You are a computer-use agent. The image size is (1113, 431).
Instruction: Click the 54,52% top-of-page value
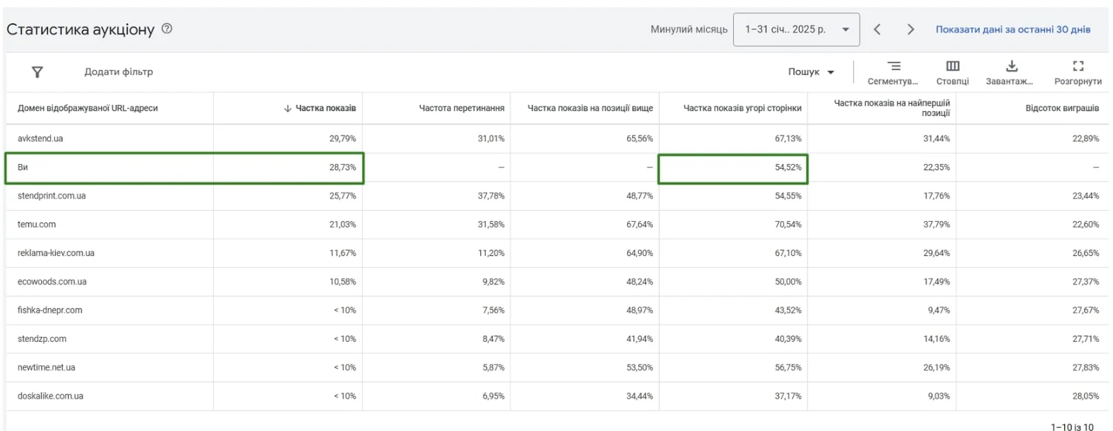click(x=788, y=167)
